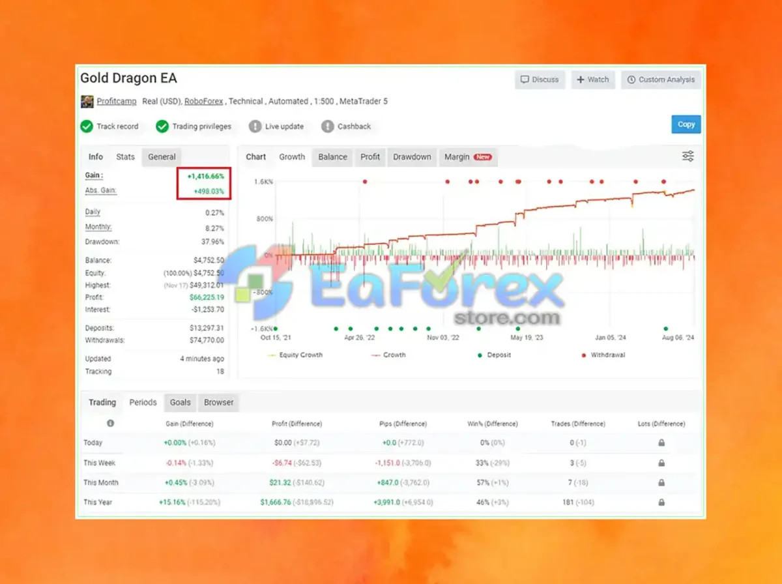
Task: Click the This Year gain +15.16%
Action: pyautogui.click(x=172, y=503)
